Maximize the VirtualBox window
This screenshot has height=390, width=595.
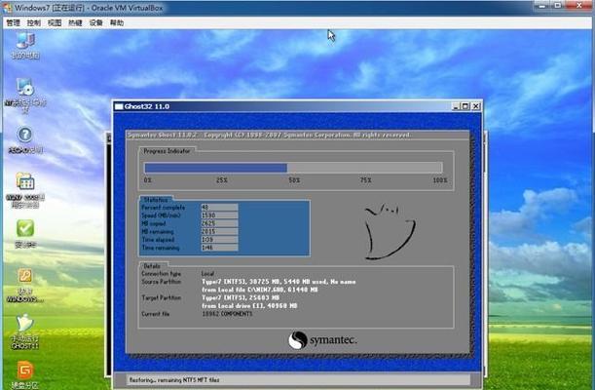[558, 5]
